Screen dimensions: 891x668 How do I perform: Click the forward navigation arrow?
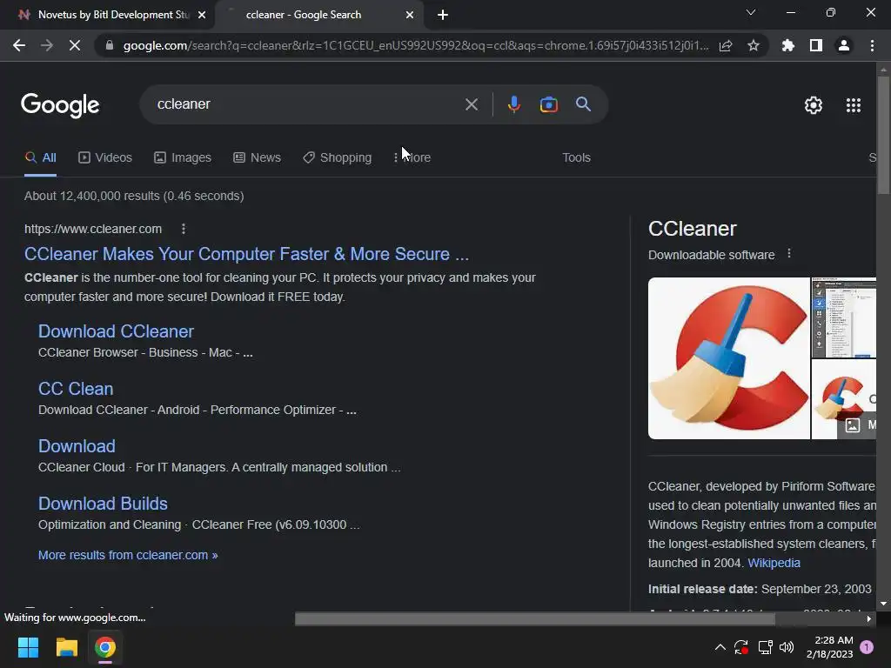point(47,45)
